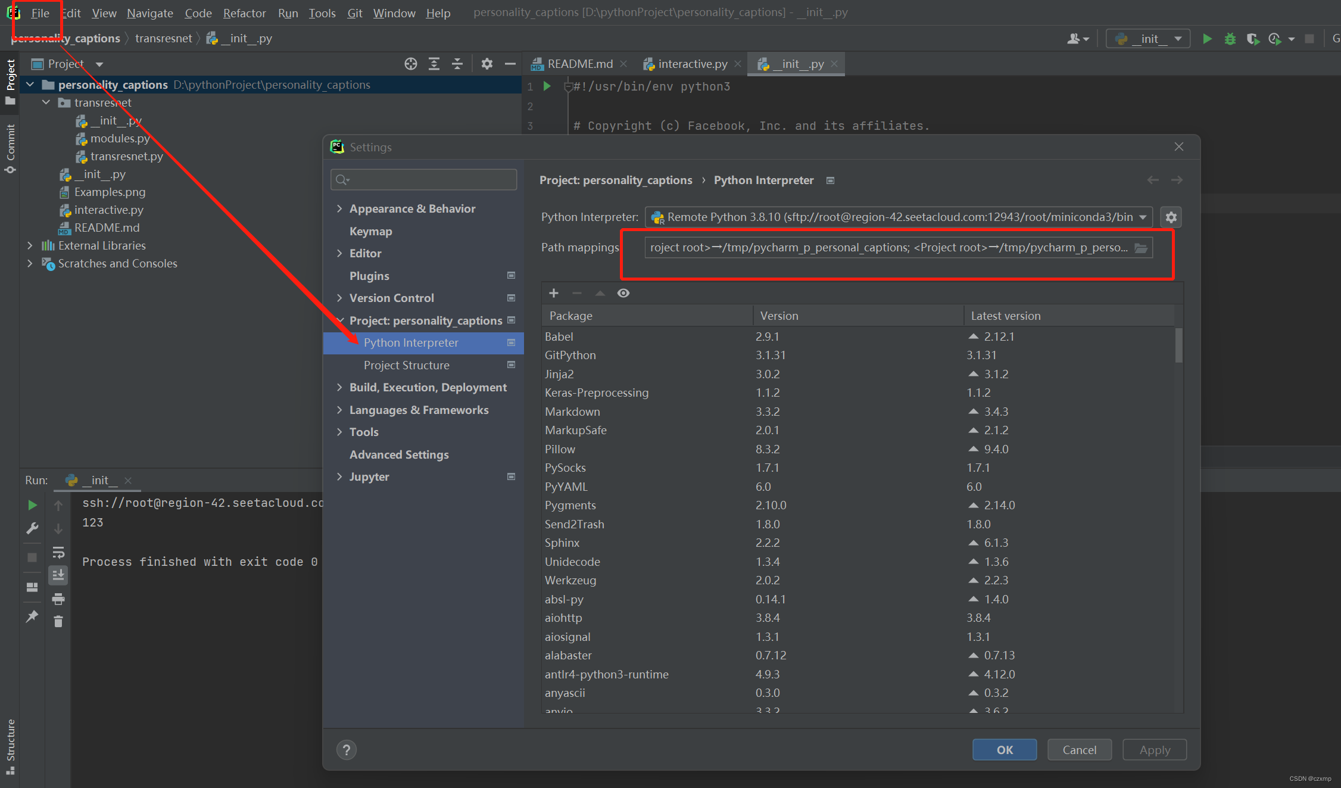
Task: Click the Settings help question mark icon
Action: coord(347,750)
